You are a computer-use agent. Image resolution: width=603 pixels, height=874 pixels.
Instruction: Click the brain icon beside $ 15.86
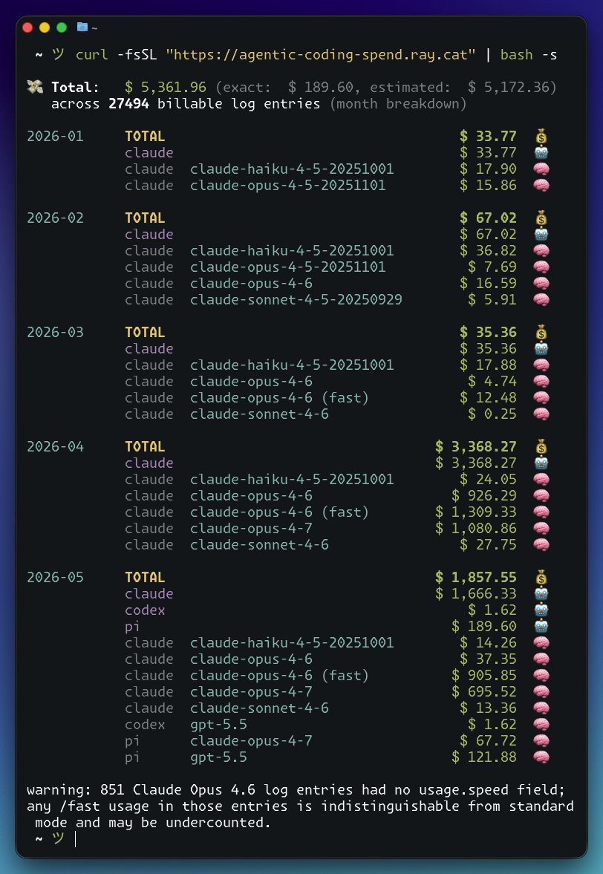click(541, 185)
